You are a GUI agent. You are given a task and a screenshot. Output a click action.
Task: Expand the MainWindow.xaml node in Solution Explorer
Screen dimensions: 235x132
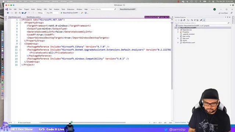point(178,43)
